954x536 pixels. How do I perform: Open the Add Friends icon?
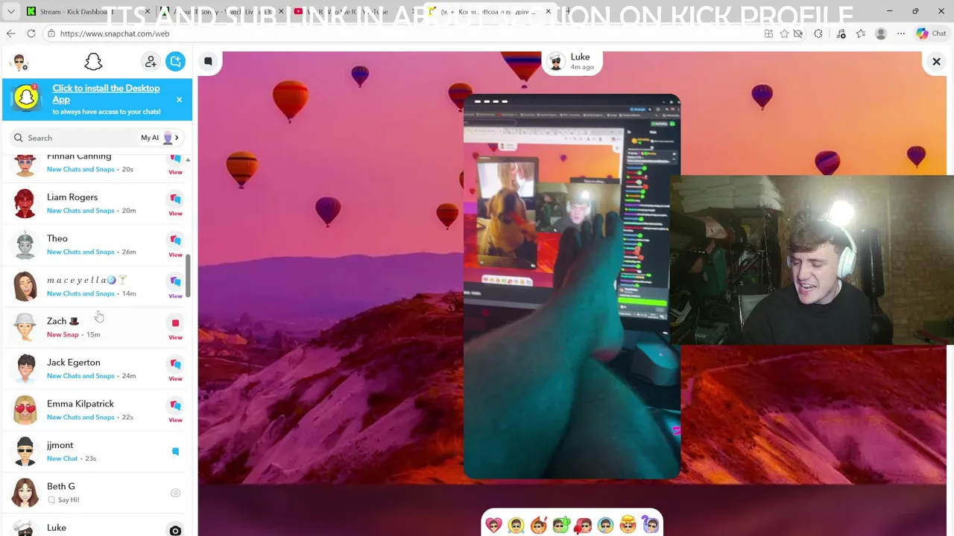(151, 62)
